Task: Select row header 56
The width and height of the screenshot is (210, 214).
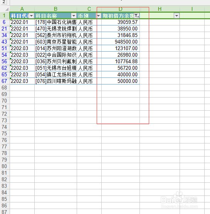Action: coord(5,61)
